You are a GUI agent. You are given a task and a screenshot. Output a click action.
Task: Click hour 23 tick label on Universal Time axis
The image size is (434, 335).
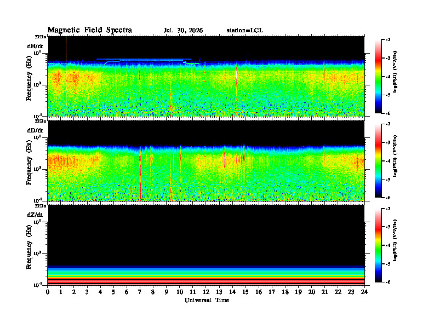click(351, 292)
